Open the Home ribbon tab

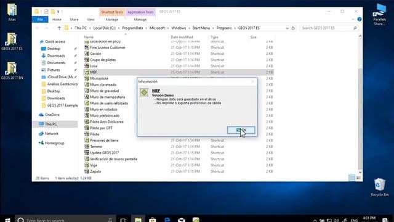tap(57, 19)
